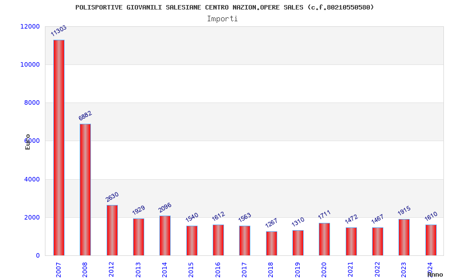
Task: Click the 2020 year axis label
Action: [324, 269]
